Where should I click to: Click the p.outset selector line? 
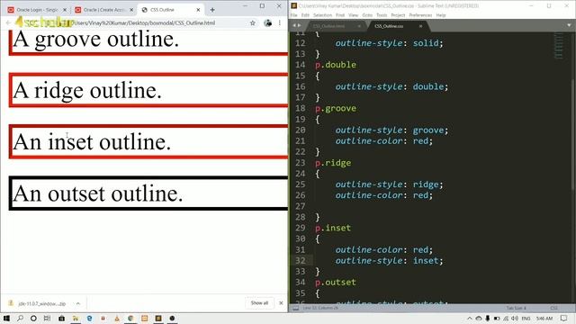click(336, 282)
